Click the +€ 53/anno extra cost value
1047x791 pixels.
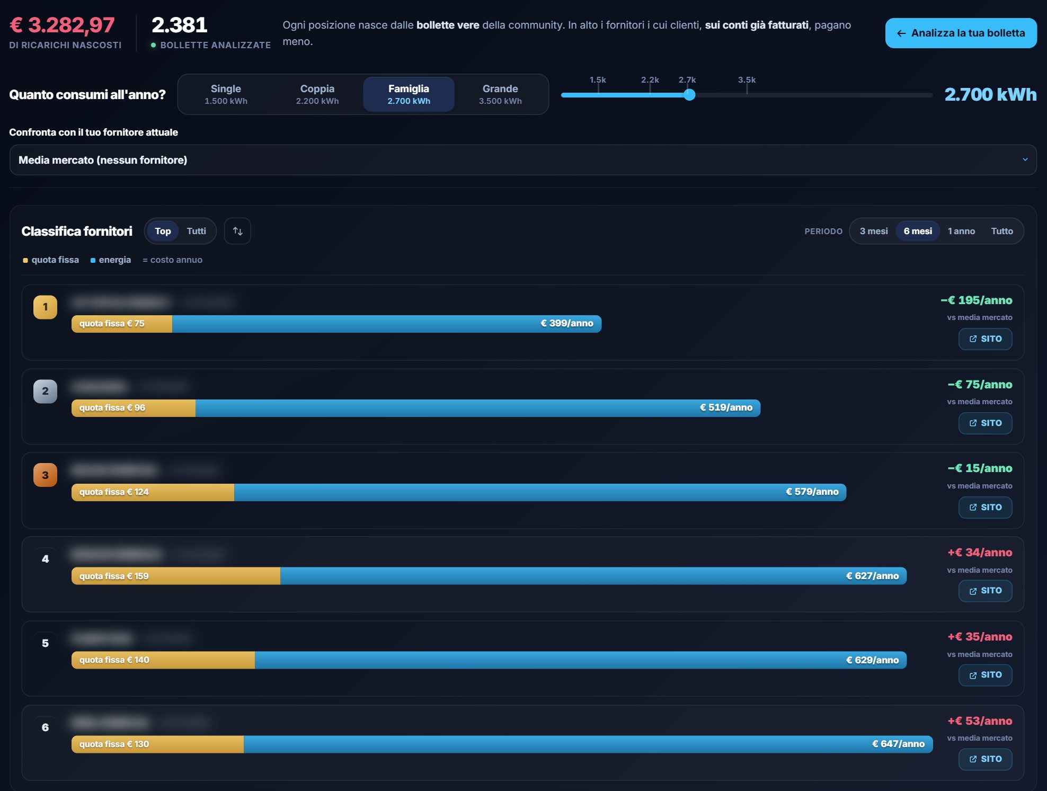[x=980, y=721]
